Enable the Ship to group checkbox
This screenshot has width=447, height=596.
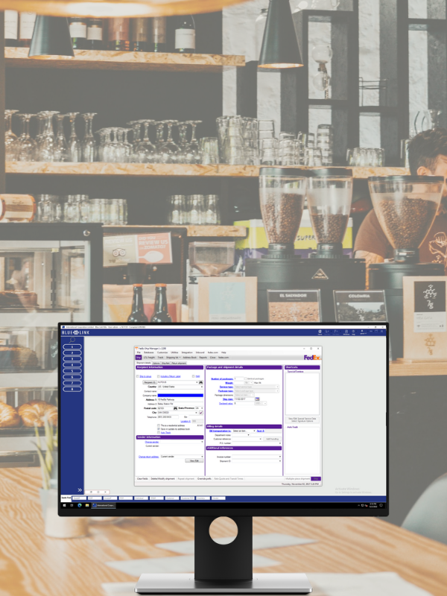coord(137,376)
